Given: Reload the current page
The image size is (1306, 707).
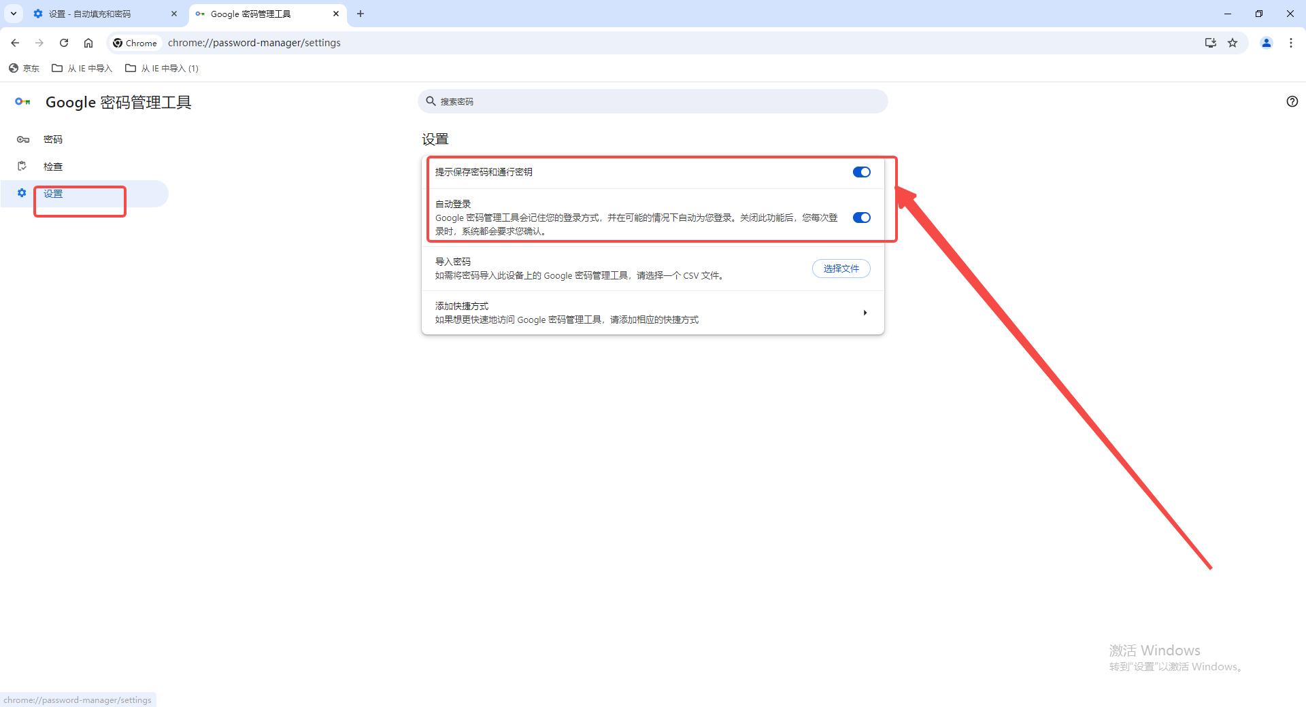Looking at the screenshot, I should [x=64, y=43].
